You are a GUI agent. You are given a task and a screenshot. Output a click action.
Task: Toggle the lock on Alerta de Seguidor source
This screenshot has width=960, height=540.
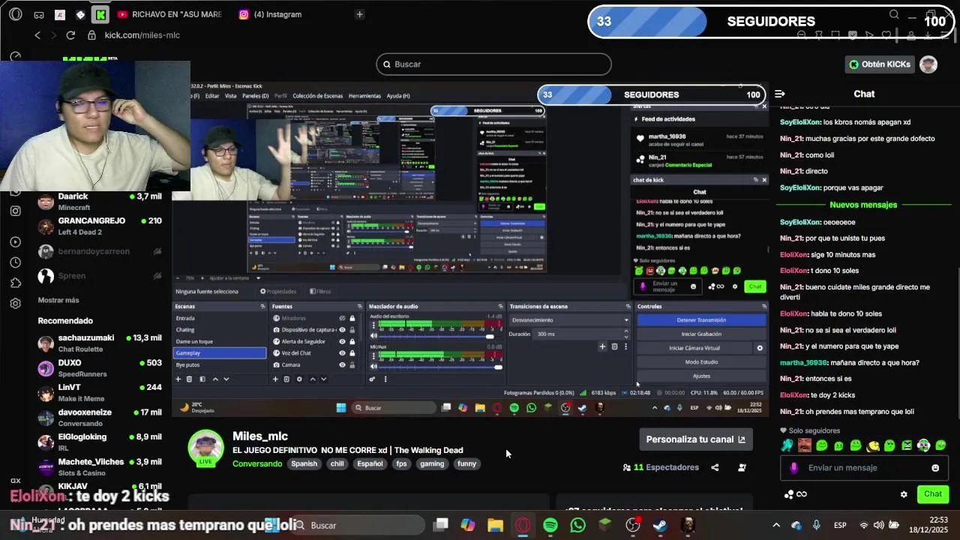click(352, 341)
